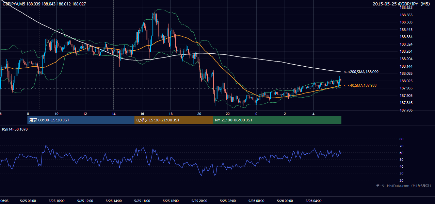This screenshot has height=204, width=435.
Task: Click hour 0 on the chart's hour axis
Action: (x=257, y=114)
